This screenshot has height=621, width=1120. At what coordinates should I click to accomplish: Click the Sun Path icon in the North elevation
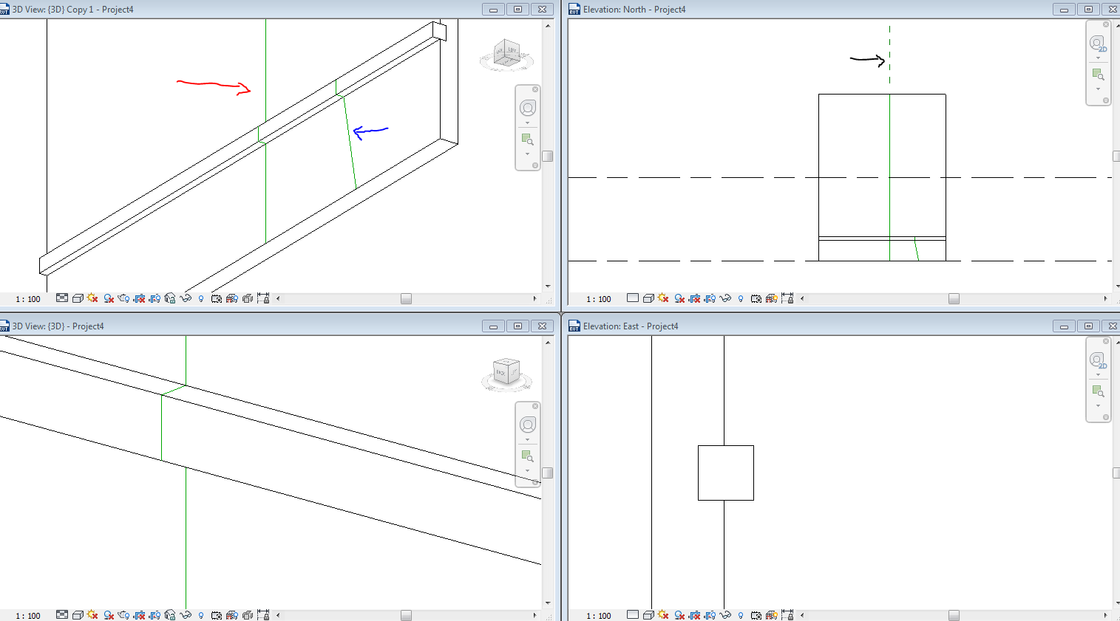(x=662, y=298)
